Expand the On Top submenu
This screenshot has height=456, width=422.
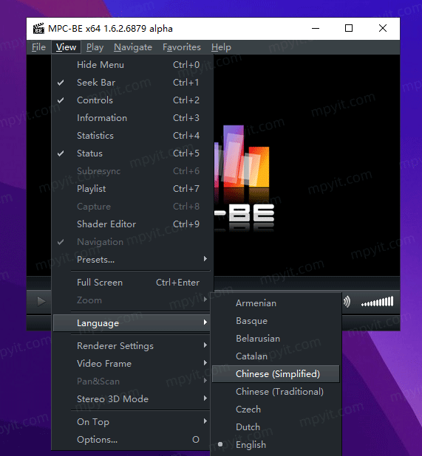(x=132, y=421)
